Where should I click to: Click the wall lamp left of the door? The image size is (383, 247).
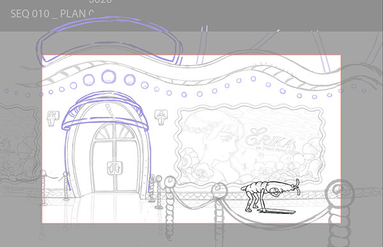(x=53, y=119)
